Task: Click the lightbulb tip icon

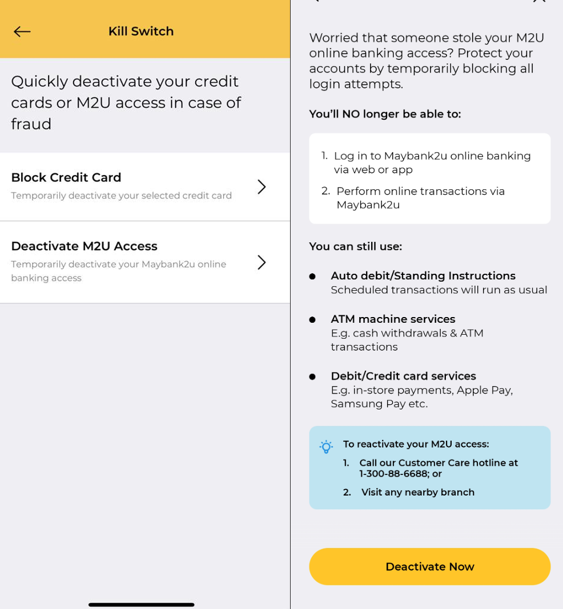Action: click(x=326, y=446)
